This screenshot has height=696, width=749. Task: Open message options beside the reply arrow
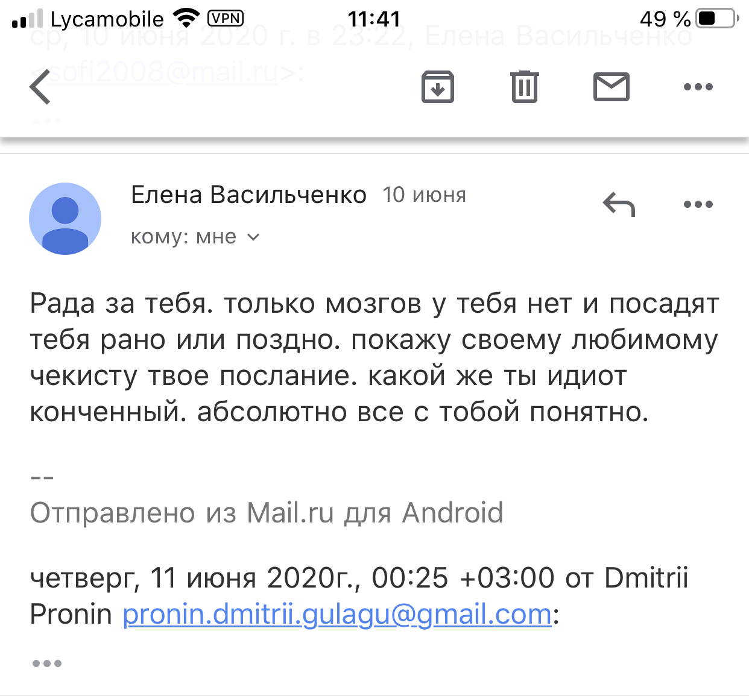[698, 204]
